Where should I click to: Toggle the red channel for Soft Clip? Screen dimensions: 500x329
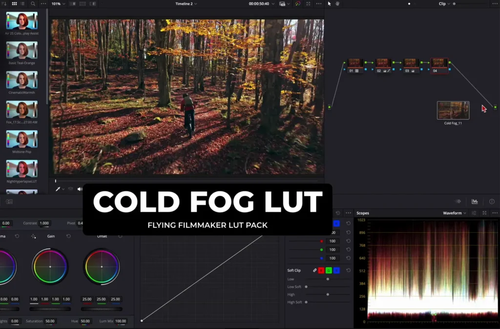[321, 270]
